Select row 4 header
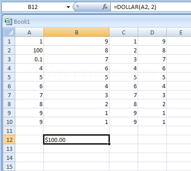The image size is (191, 171). [x=9, y=68]
